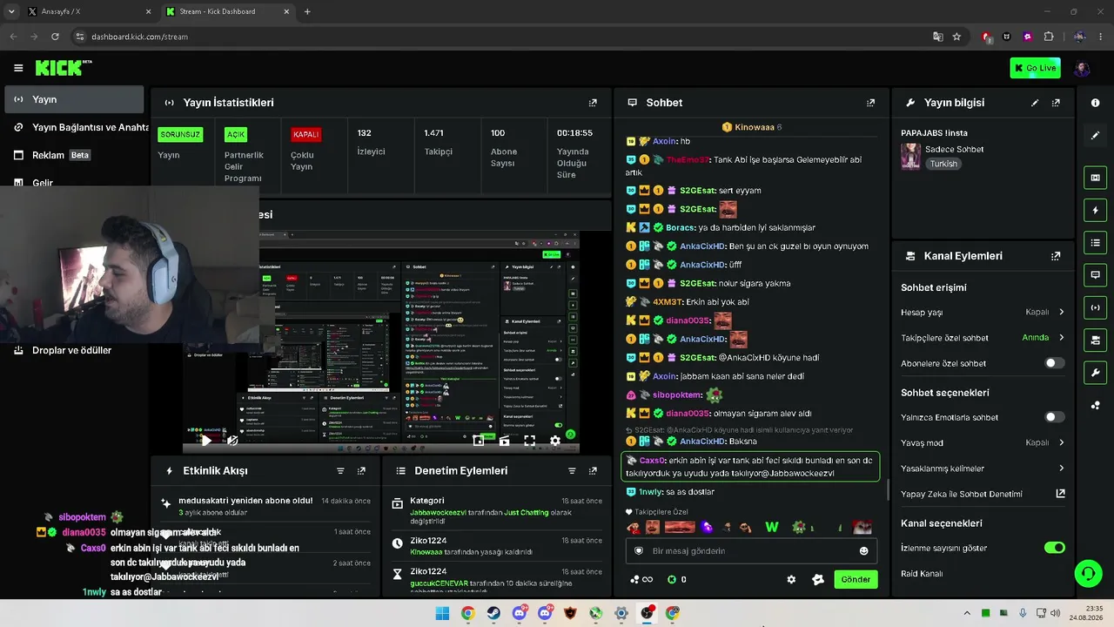Expand Yasaklanmış kelimeler chevron

pos(1061,469)
